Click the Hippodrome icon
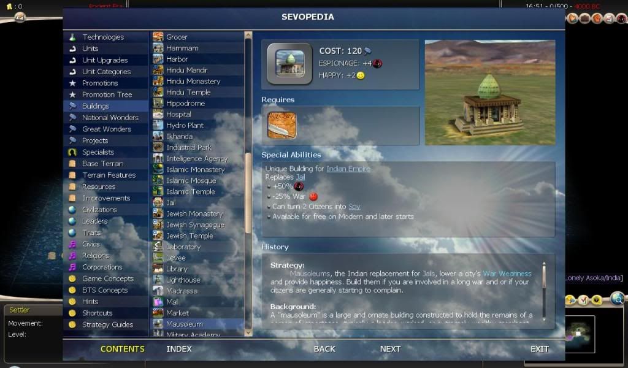The width and height of the screenshot is (628, 368). point(158,103)
